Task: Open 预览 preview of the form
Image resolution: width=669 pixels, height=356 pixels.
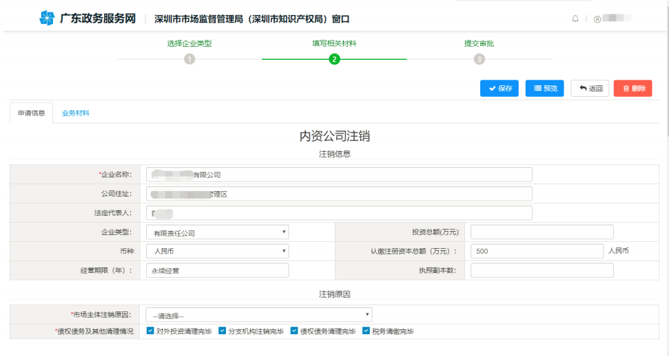Action: click(544, 89)
